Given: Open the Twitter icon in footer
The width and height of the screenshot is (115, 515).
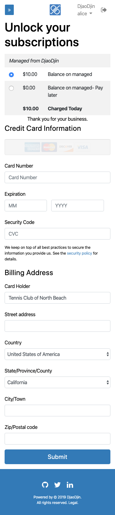Looking at the screenshot, I should 57,485.
